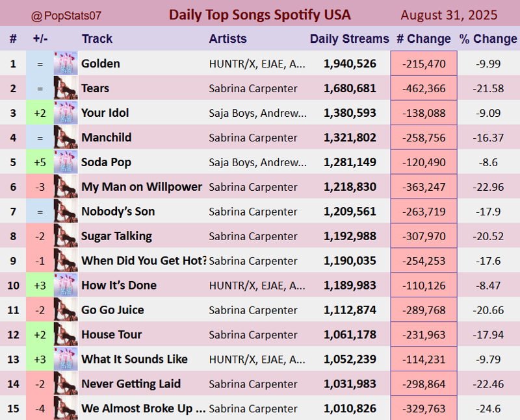The height and width of the screenshot is (420, 520).
Task: Select the Your Idol cover art
Action: 66,112
